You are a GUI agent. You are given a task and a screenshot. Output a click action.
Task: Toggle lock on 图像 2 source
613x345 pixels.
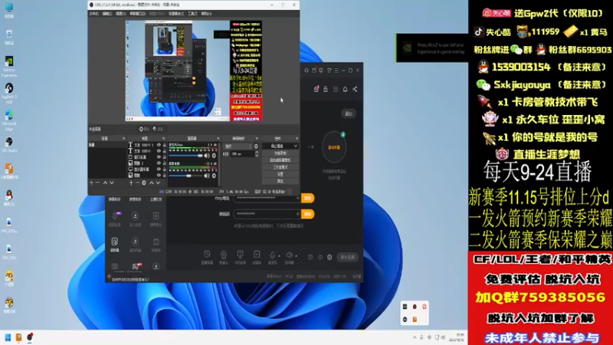tap(164, 163)
